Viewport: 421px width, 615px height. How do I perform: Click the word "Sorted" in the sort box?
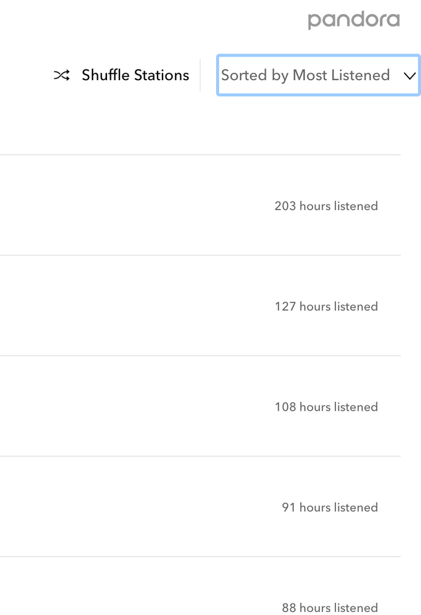tap(243, 76)
